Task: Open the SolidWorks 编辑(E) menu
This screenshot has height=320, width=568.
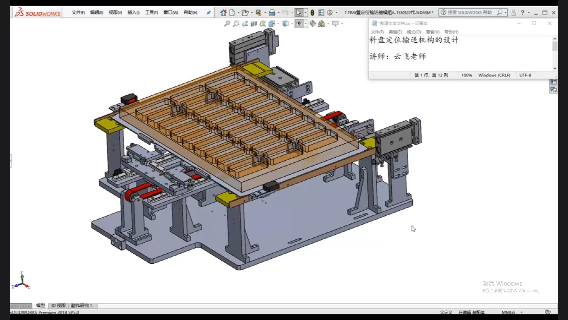Action: click(97, 12)
